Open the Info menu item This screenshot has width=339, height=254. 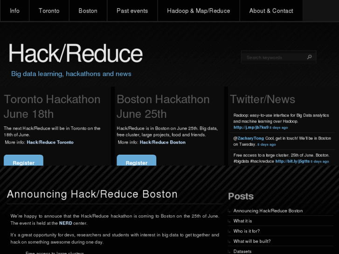[x=15, y=11]
